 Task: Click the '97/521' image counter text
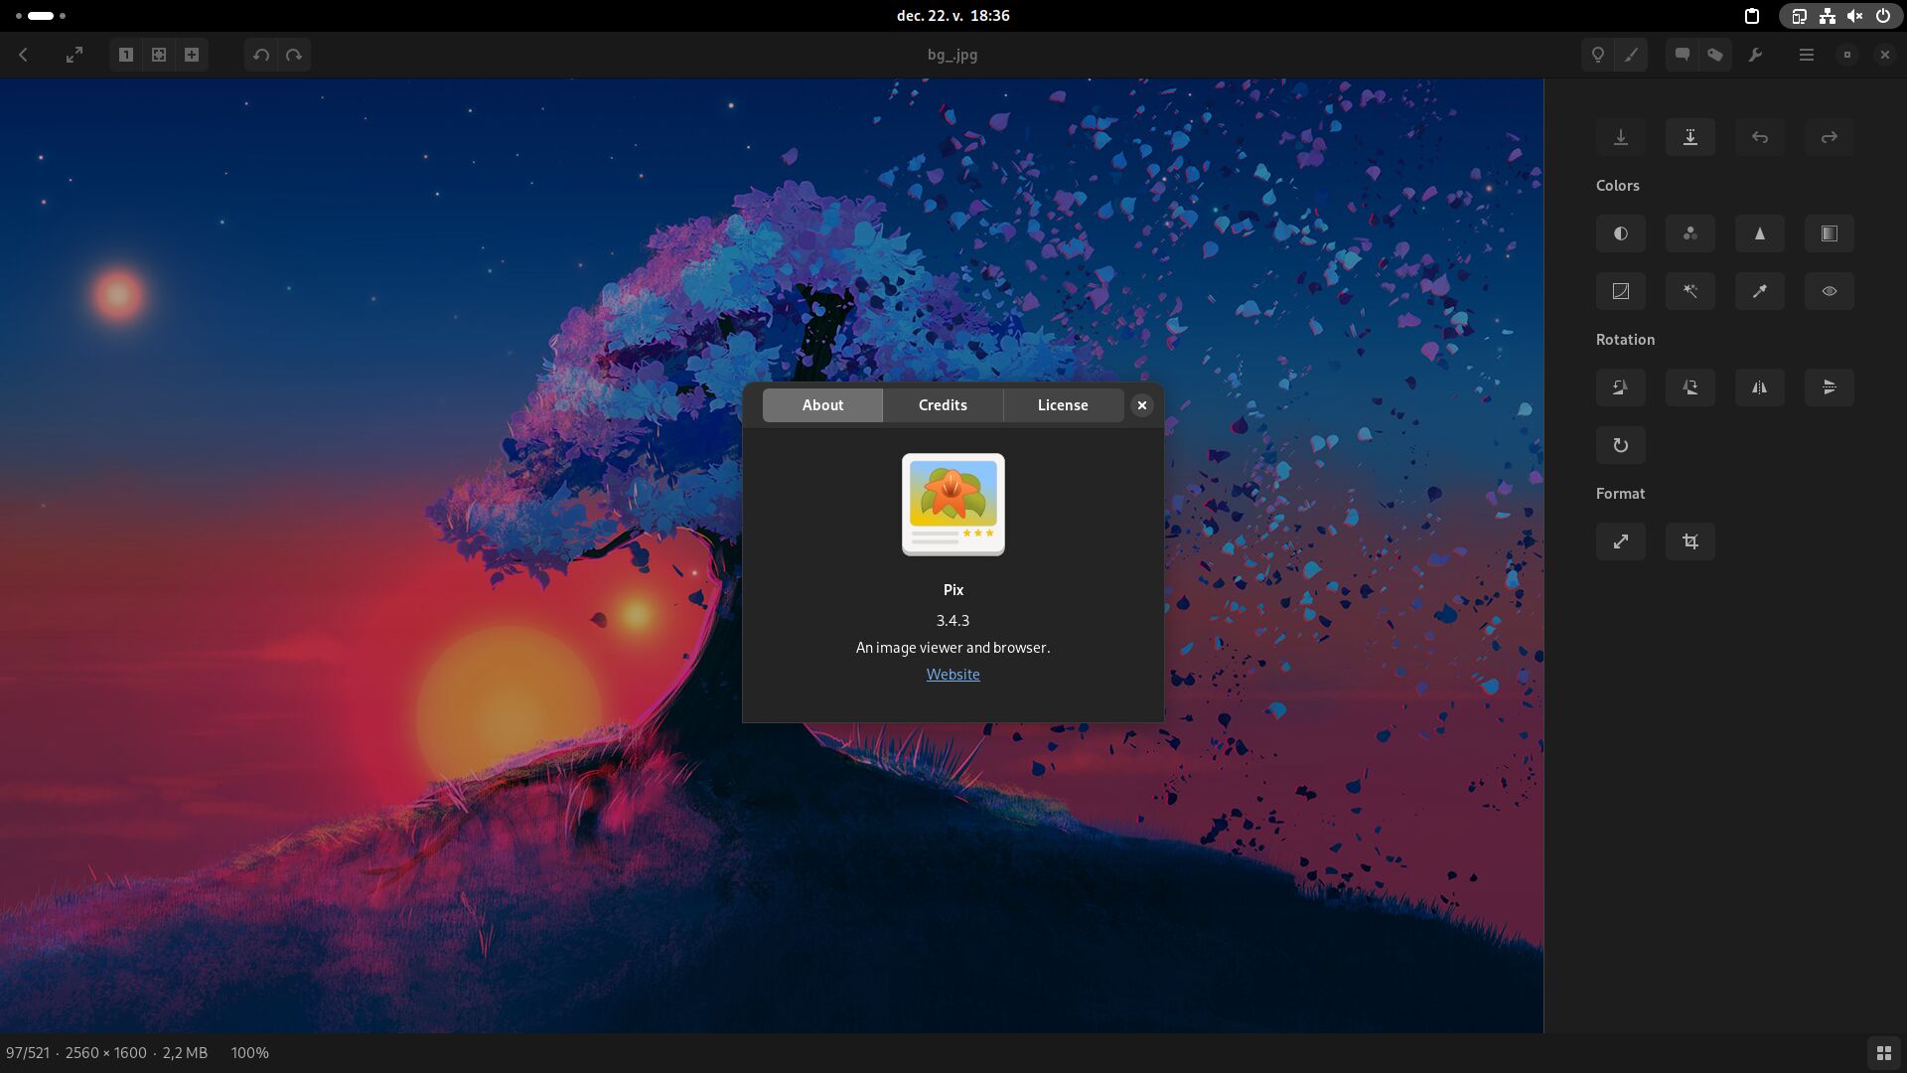pyautogui.click(x=28, y=1053)
